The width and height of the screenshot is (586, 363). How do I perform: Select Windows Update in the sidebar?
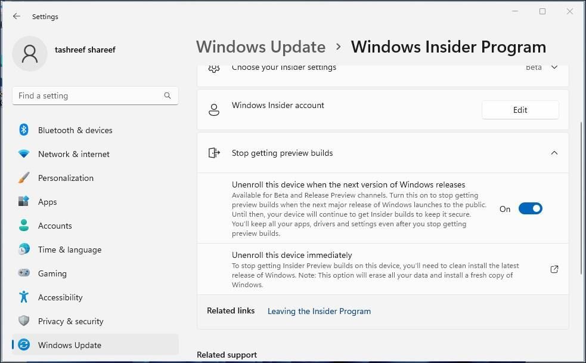coord(70,345)
